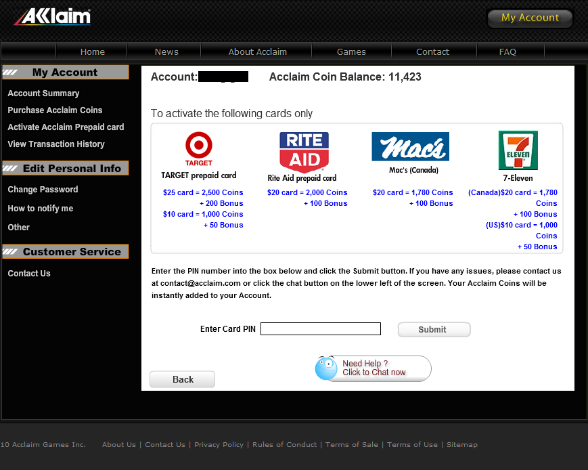Click the 7-Eleven caption
Image resolution: width=588 pixels, height=470 pixels.
[518, 178]
